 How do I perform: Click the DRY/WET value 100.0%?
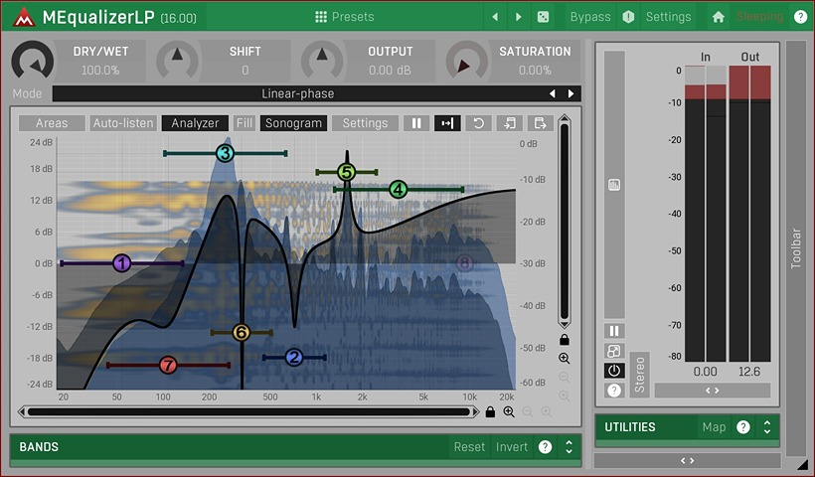[x=100, y=71]
